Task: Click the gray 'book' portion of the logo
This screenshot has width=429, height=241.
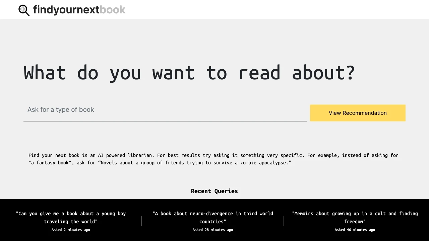Action: coord(112,10)
